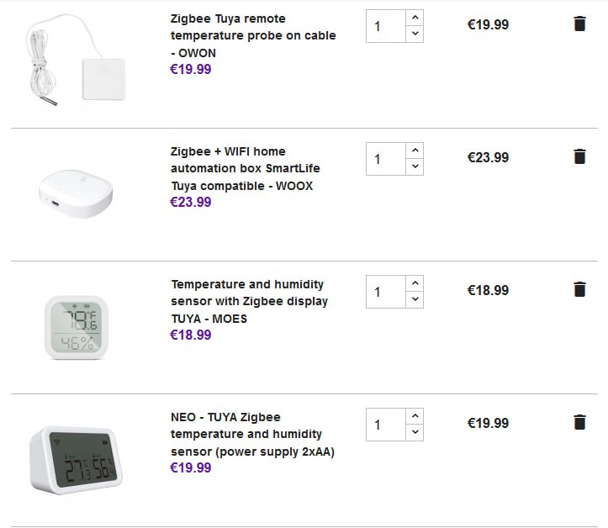
Task: Open the MOES Temperature and humidity sensor link
Action: (x=249, y=301)
